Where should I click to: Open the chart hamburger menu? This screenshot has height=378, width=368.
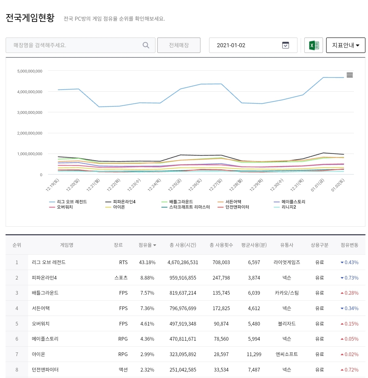[x=349, y=75]
